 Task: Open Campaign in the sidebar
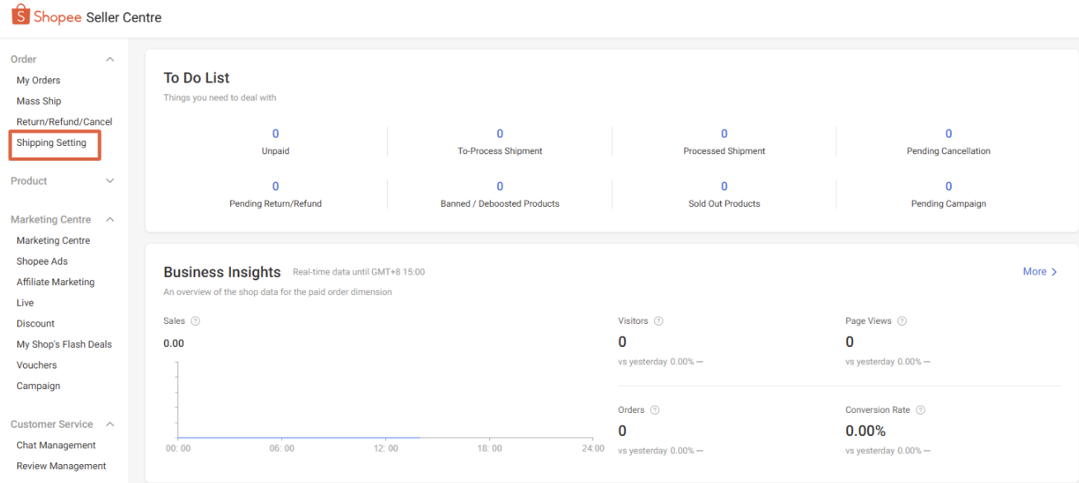[38, 386]
